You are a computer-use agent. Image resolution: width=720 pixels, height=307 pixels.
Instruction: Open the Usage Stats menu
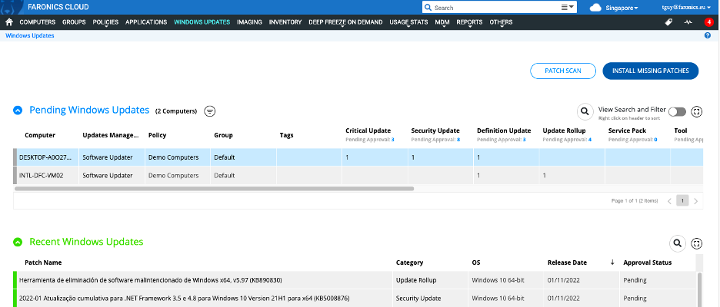click(408, 22)
